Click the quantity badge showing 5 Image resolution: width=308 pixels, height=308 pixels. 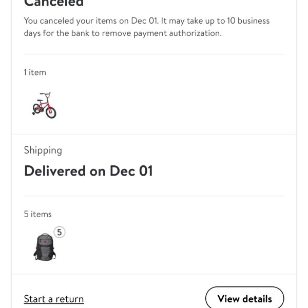[x=59, y=233]
